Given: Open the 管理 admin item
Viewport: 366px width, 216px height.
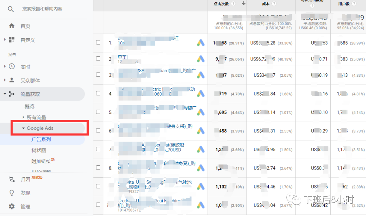Looking at the screenshot, I should 25,206.
